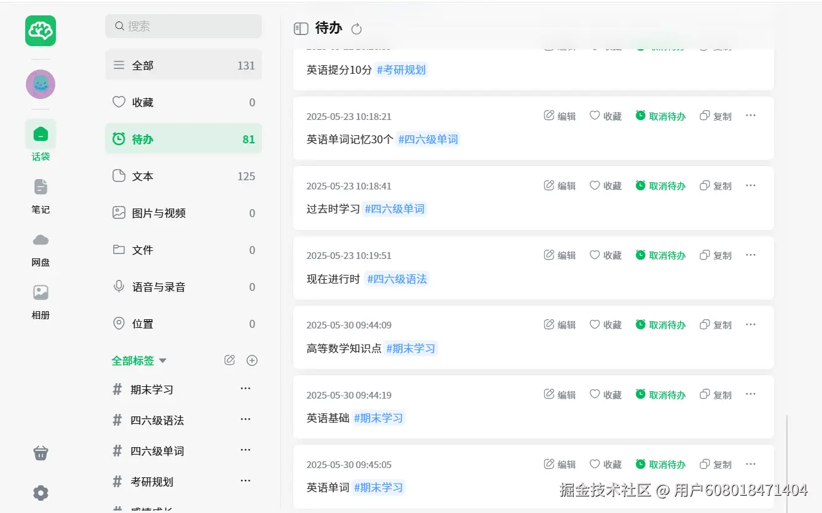Toggle 取消待办 on 英语单词记忆30个 note
The height and width of the screenshot is (513, 822).
[x=660, y=116]
